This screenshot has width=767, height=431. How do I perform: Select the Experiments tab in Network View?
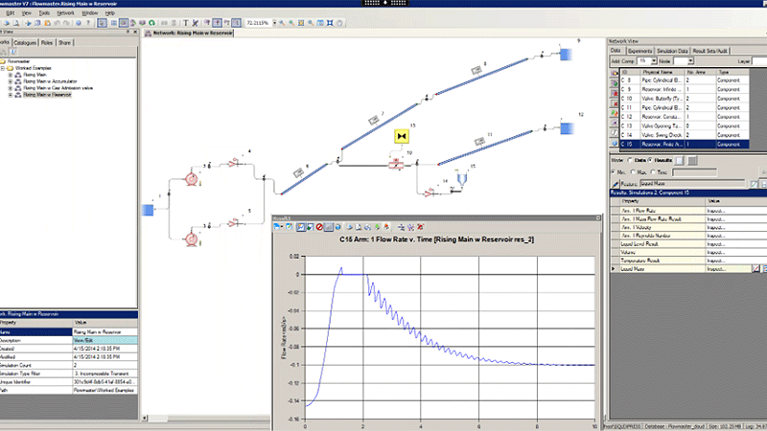pos(639,51)
